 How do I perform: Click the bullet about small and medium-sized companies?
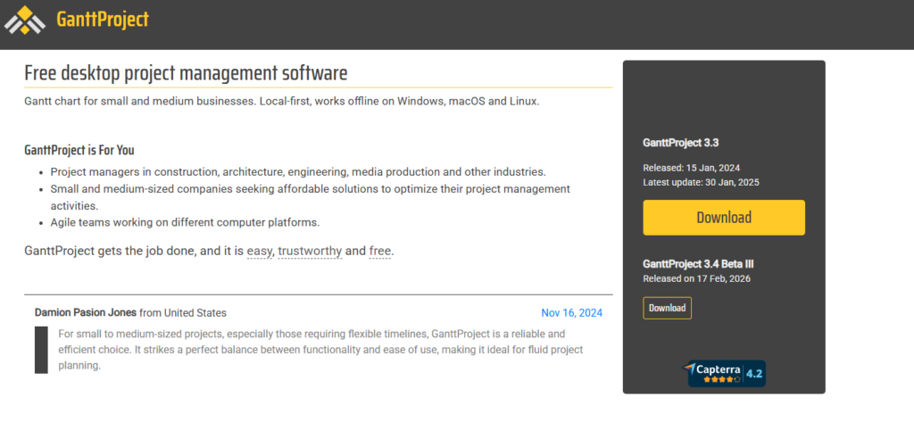tap(310, 197)
